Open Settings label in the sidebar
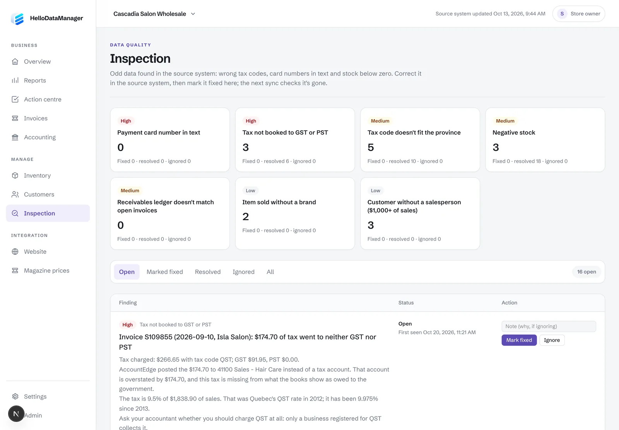The width and height of the screenshot is (619, 430). coord(35,396)
